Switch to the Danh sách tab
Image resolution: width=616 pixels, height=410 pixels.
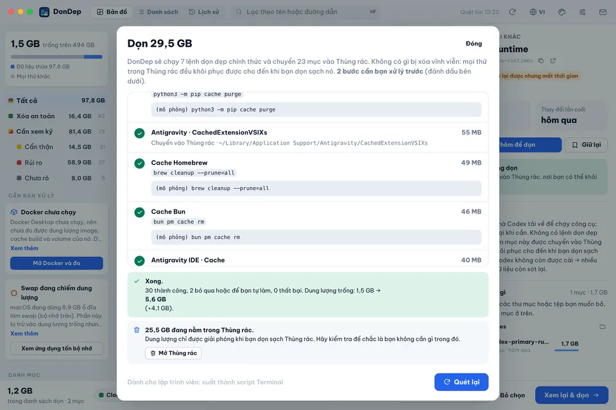coord(158,12)
